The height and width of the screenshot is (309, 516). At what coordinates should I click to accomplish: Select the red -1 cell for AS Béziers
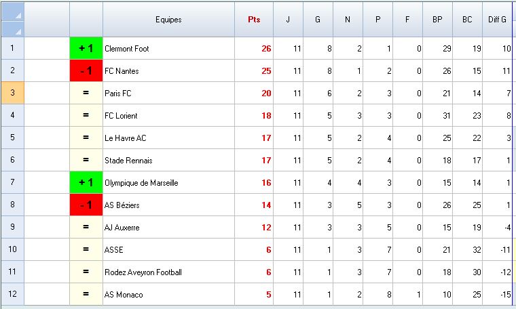[x=86, y=205]
